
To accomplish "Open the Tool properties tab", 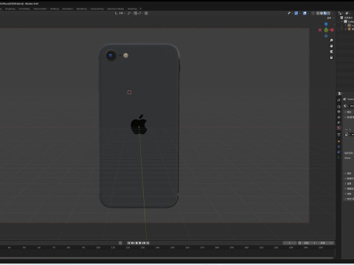I will click(339, 100).
